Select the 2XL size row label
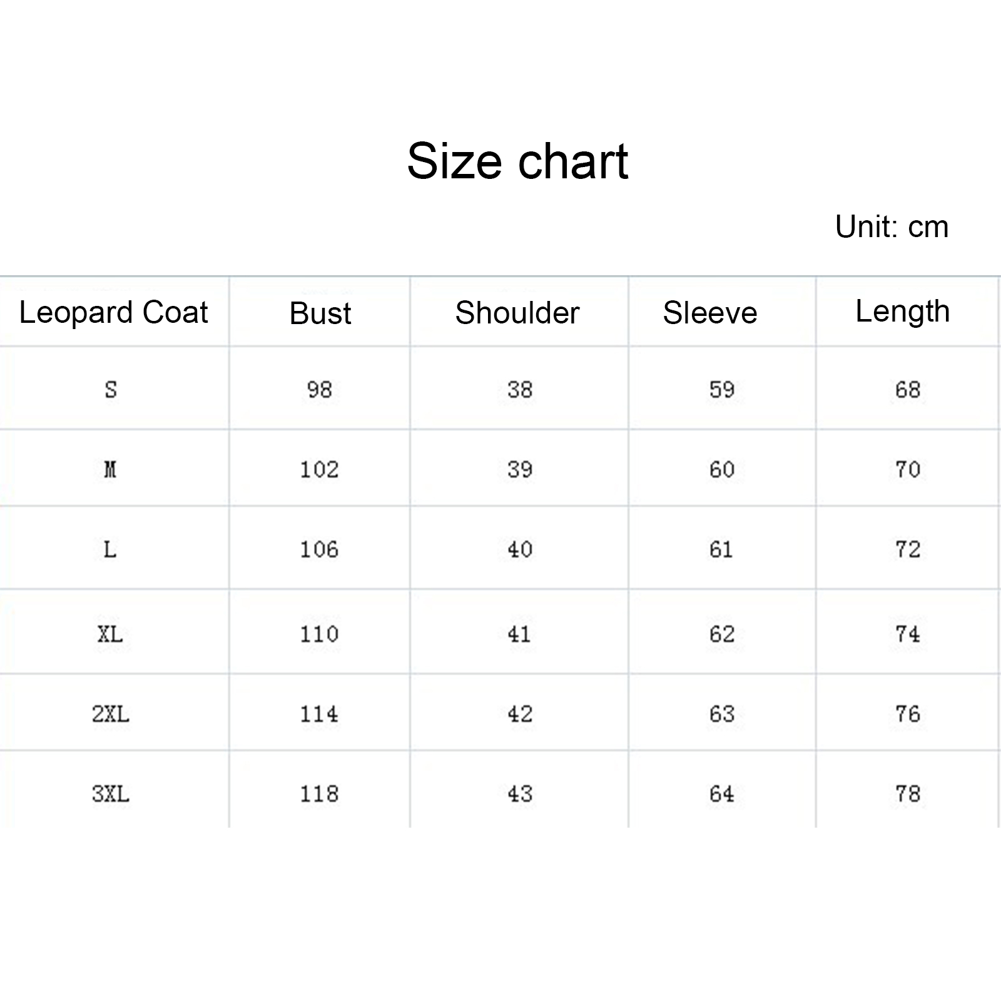1001x1001 pixels. [111, 714]
